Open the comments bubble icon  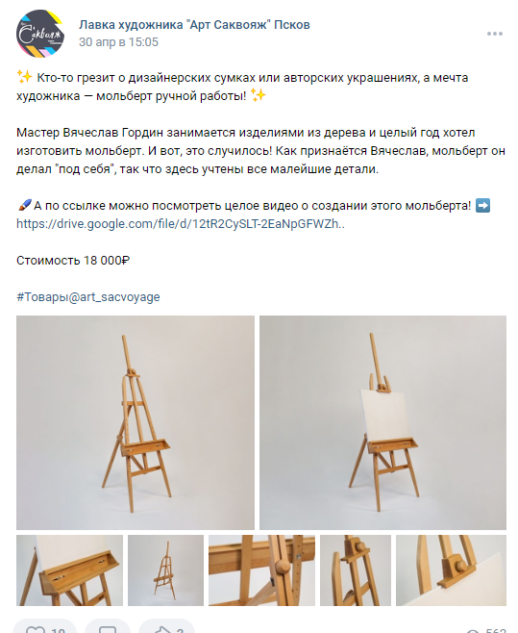108,630
